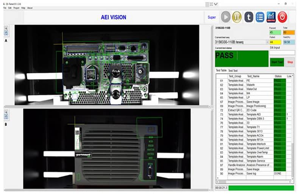This screenshot has width=303, height=196.
Task: Select the magnifier tool for camera B
Action: (6, 112)
